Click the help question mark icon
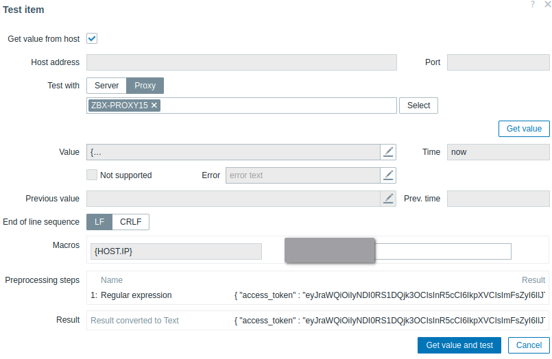The image size is (552, 359). (533, 5)
